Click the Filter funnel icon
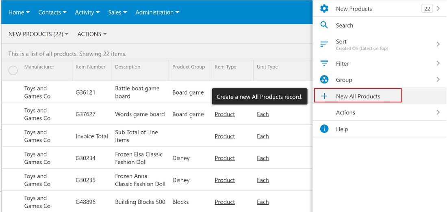The height and width of the screenshot is (212, 447). coord(324,63)
